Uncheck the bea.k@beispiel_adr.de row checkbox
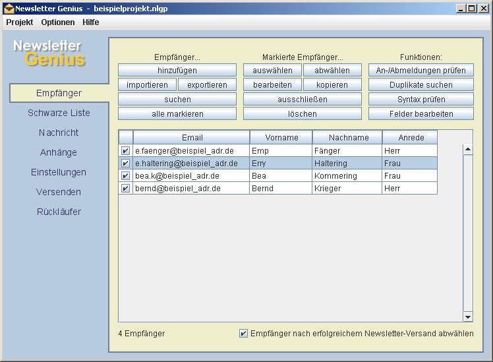 125,176
